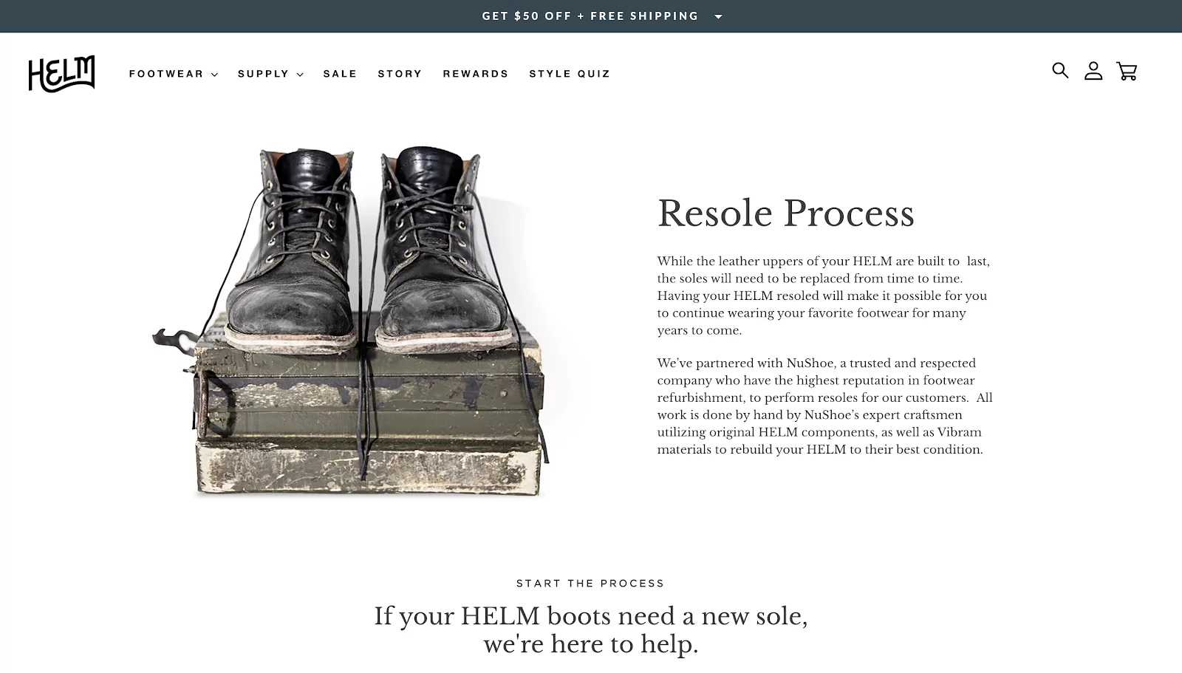Open the Rewards page

click(x=476, y=74)
